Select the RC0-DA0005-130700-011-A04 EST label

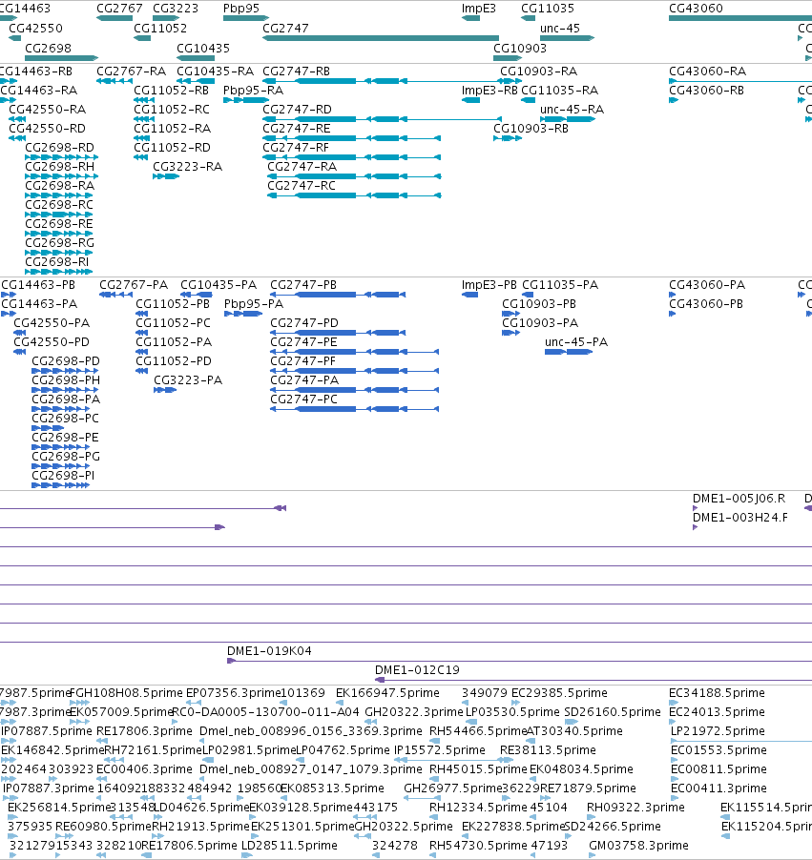265,712
